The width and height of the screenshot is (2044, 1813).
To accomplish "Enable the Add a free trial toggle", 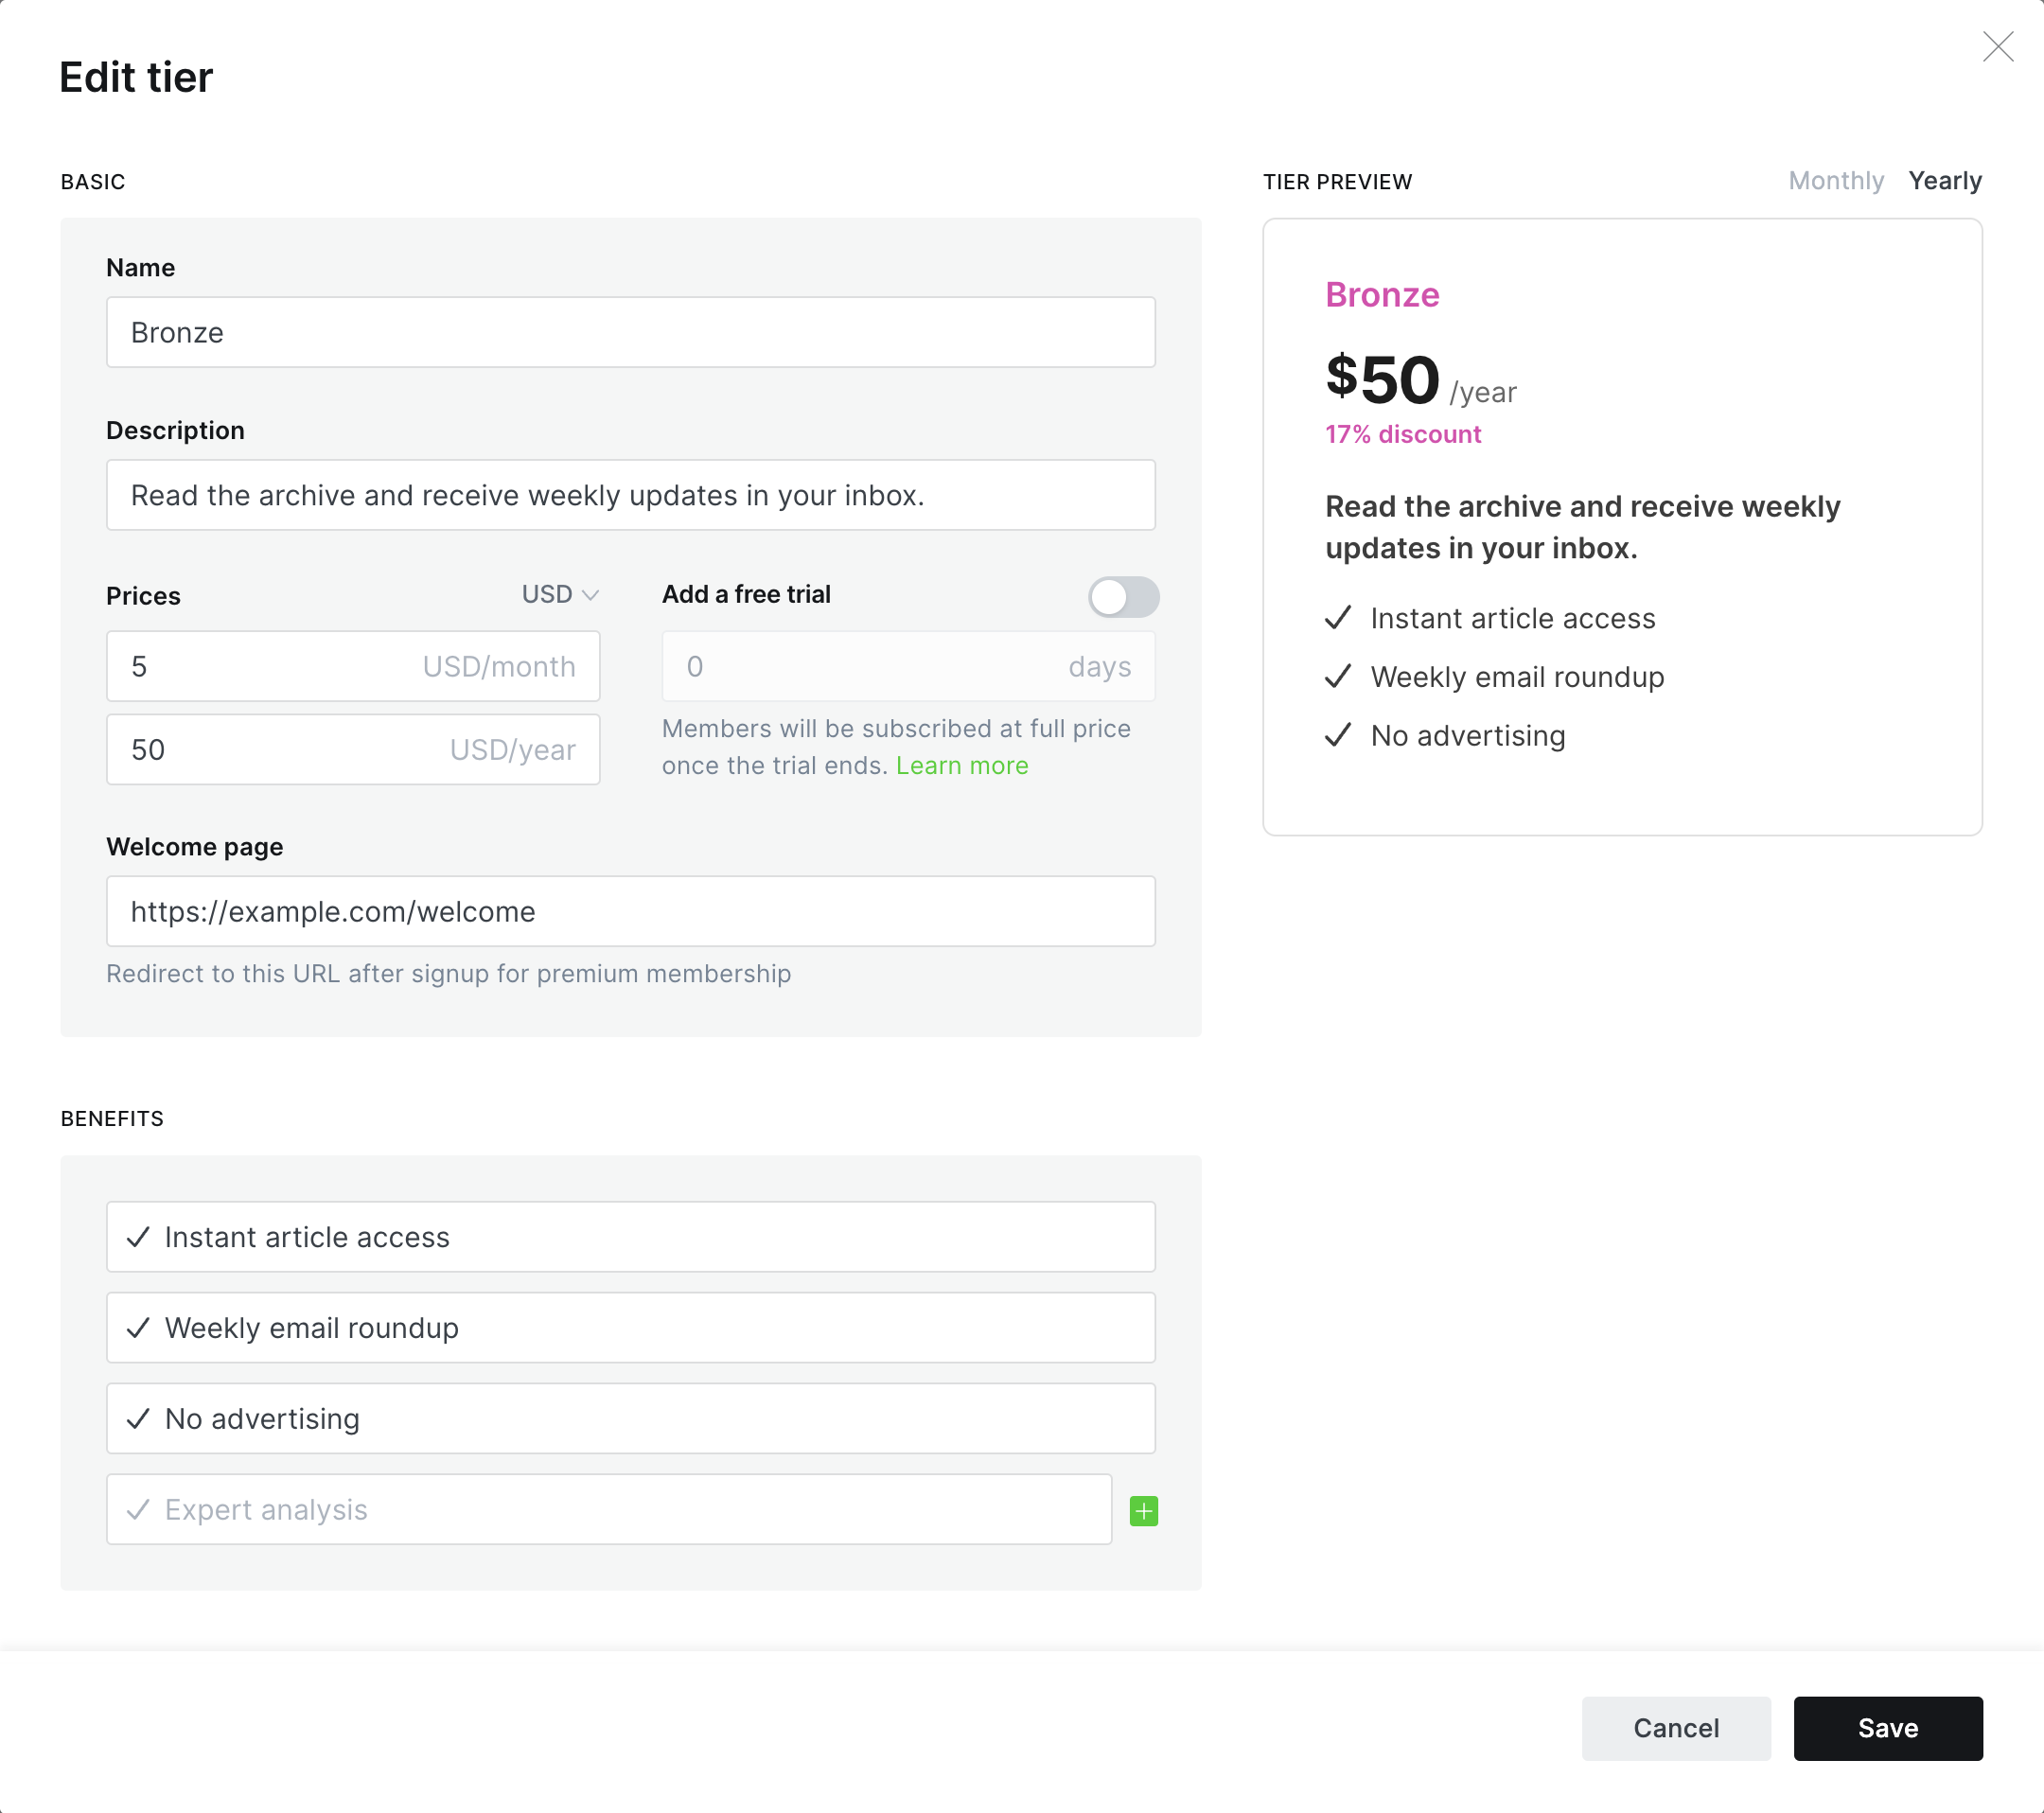I will (1123, 597).
